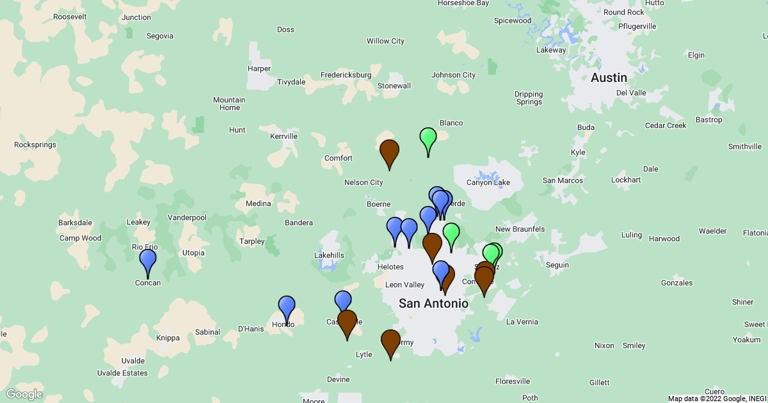
Task: Click the blue marker above Concan
Action: click(148, 261)
